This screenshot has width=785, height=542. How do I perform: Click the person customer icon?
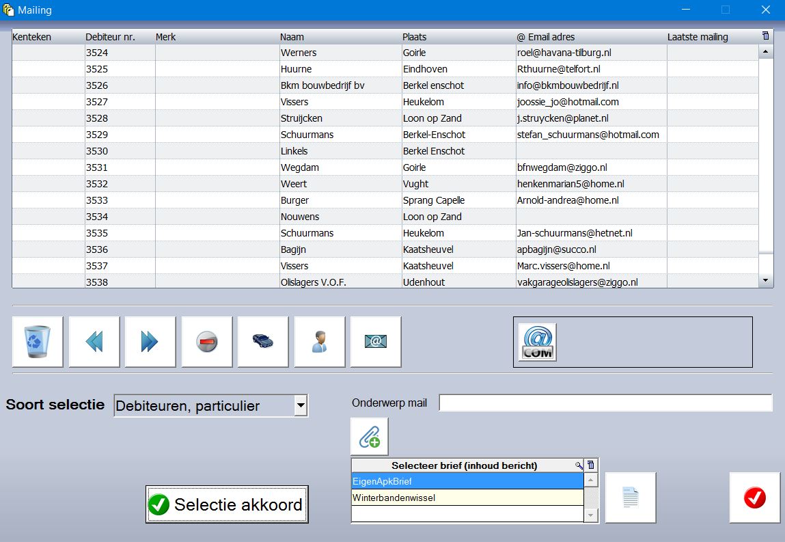click(x=319, y=342)
